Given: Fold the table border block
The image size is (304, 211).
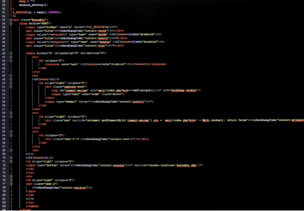Looking at the screenshot, I should point(11,53).
